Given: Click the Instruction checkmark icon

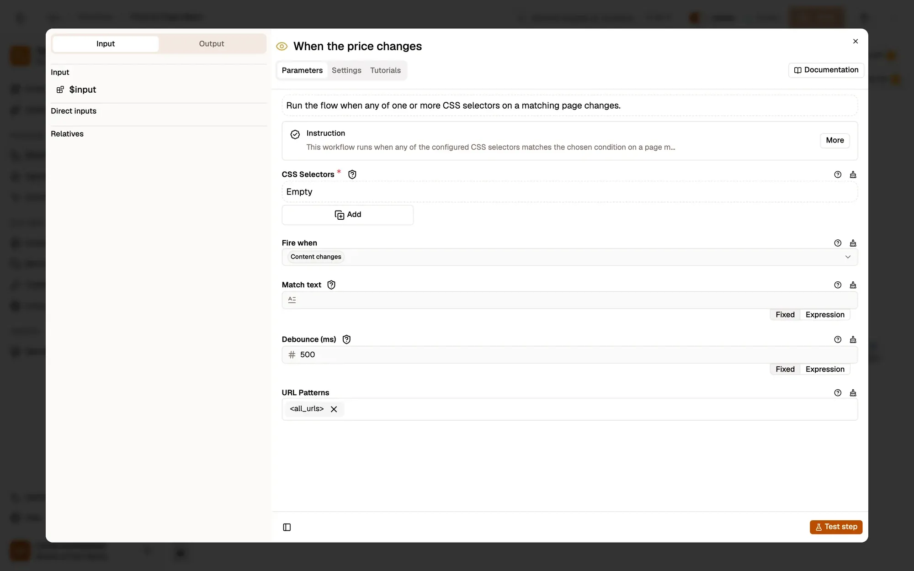Looking at the screenshot, I should (x=295, y=134).
